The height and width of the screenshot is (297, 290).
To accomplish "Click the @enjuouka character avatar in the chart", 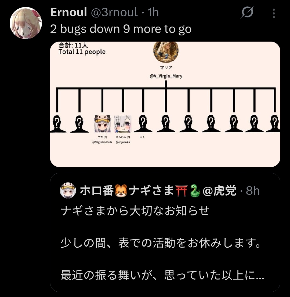I will [x=123, y=124].
